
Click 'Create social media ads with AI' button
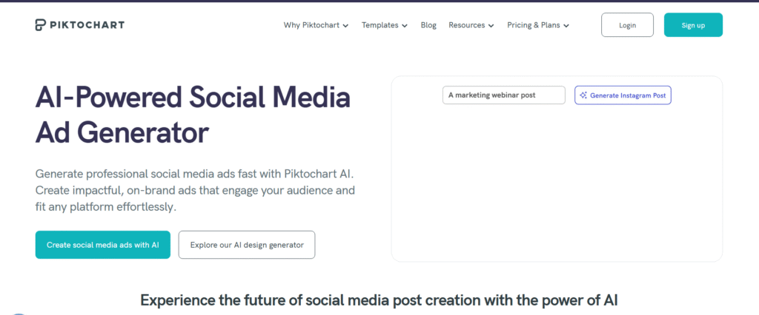[102, 245]
